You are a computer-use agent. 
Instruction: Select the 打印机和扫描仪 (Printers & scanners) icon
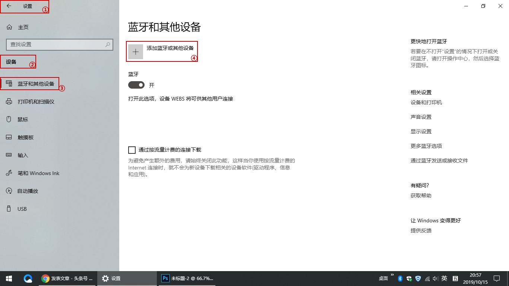tap(9, 101)
